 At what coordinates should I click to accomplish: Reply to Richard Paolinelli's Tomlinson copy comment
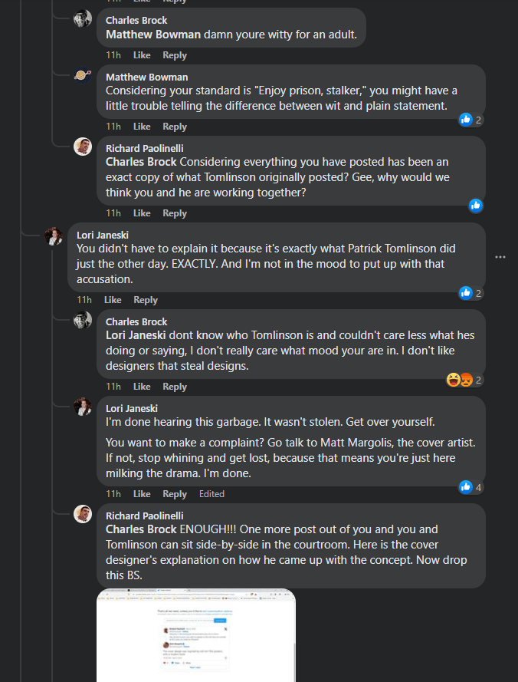175,213
